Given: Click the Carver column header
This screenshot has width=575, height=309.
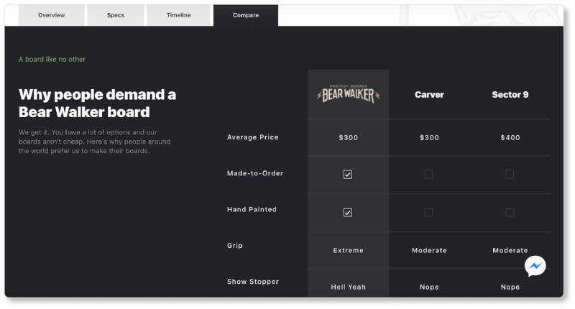Looking at the screenshot, I should point(429,95).
